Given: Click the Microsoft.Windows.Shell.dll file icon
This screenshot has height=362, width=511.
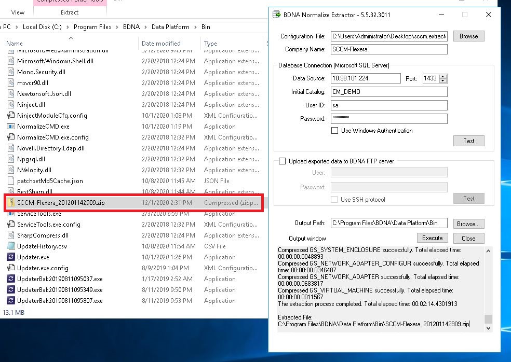Looking at the screenshot, I should (x=11, y=61).
